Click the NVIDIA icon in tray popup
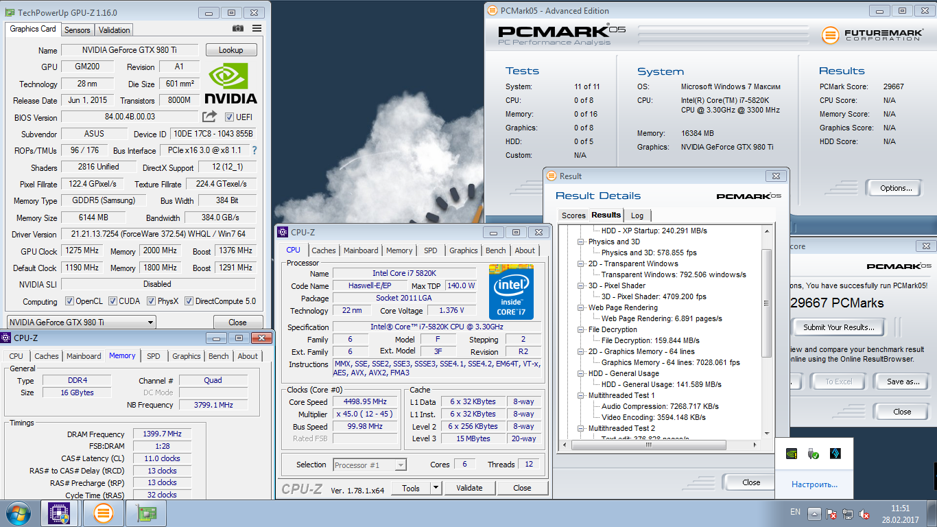Viewport: 937px width, 527px height. tap(792, 454)
